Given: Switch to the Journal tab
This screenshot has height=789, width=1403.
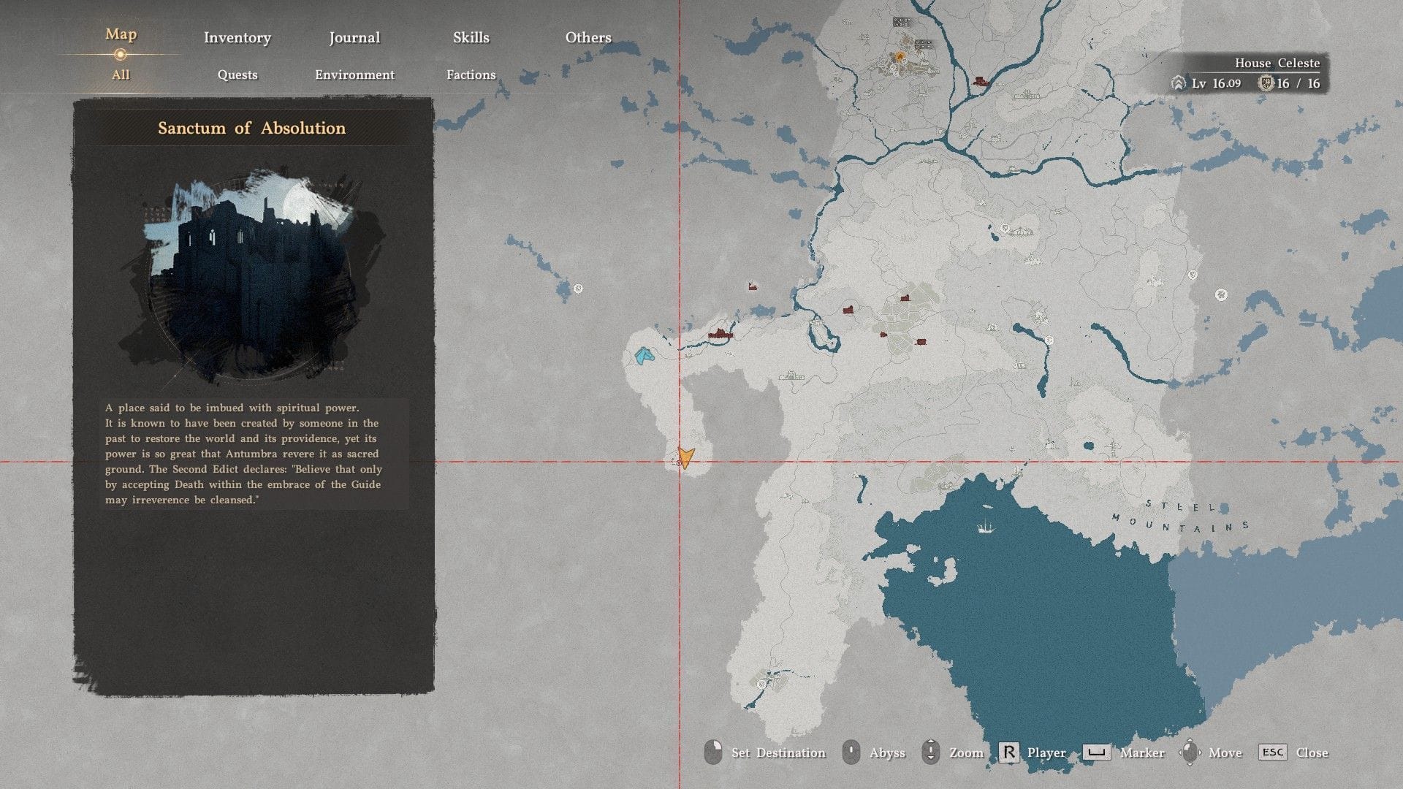Looking at the screenshot, I should (x=354, y=37).
